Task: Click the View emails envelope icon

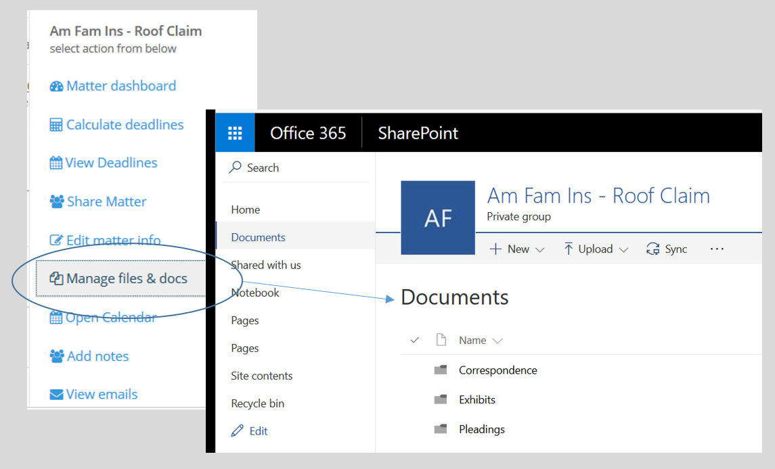Action: click(57, 394)
